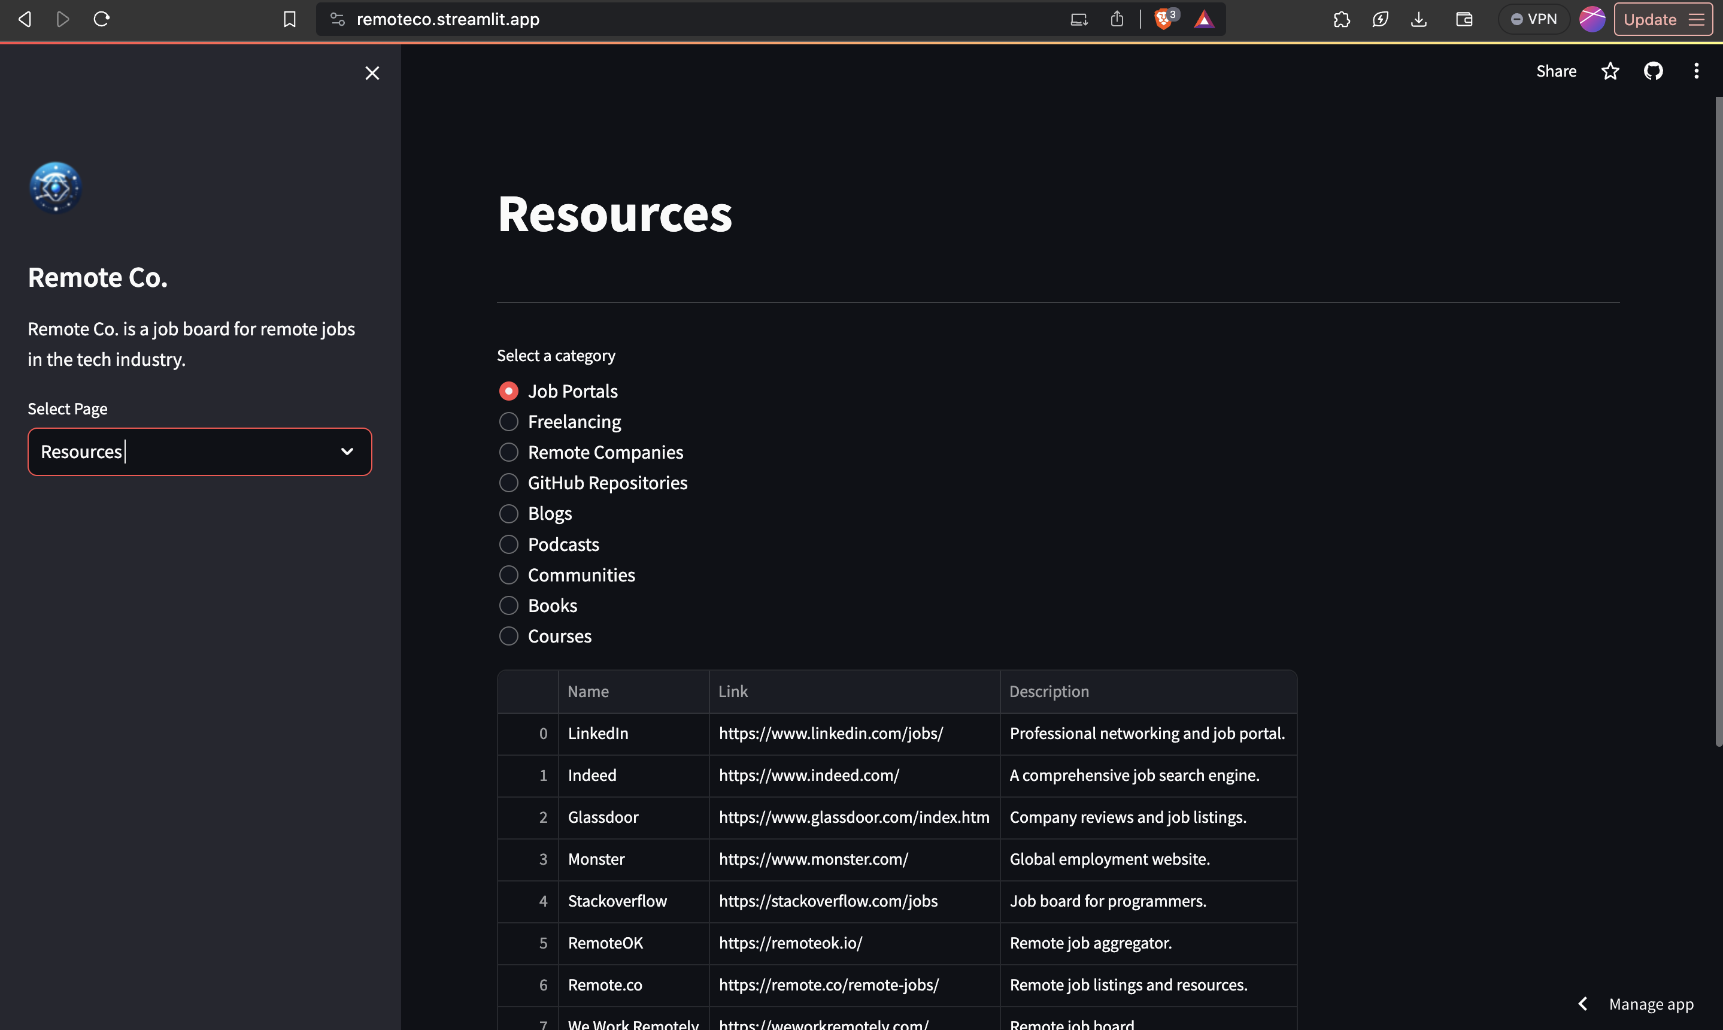The image size is (1723, 1030).
Task: Open the extensions puzzle icon
Action: 1342,19
